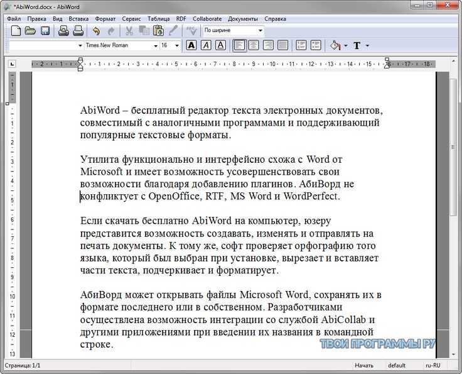
Task: Open an existing file
Action: click(x=30, y=30)
